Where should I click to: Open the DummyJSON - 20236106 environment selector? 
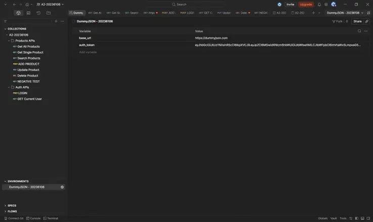(x=345, y=13)
